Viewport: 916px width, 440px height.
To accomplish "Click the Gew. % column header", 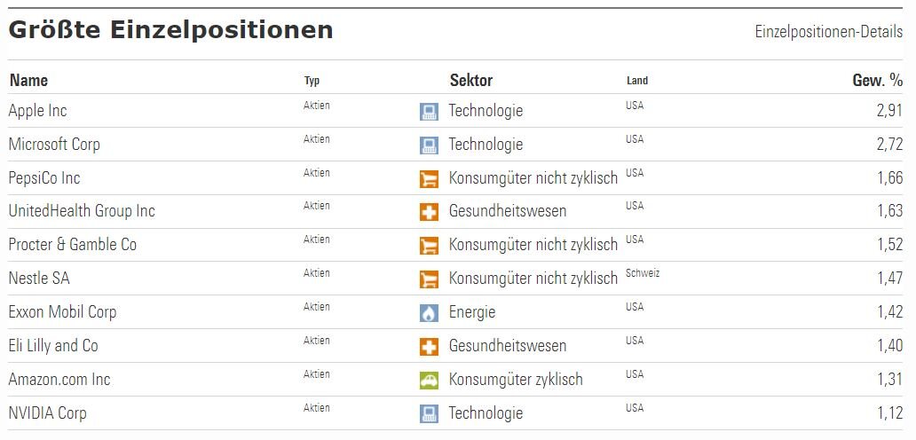I will [x=877, y=81].
